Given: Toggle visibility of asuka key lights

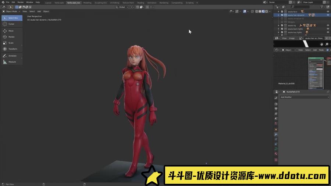Looking at the screenshot, I should tap(328, 32).
